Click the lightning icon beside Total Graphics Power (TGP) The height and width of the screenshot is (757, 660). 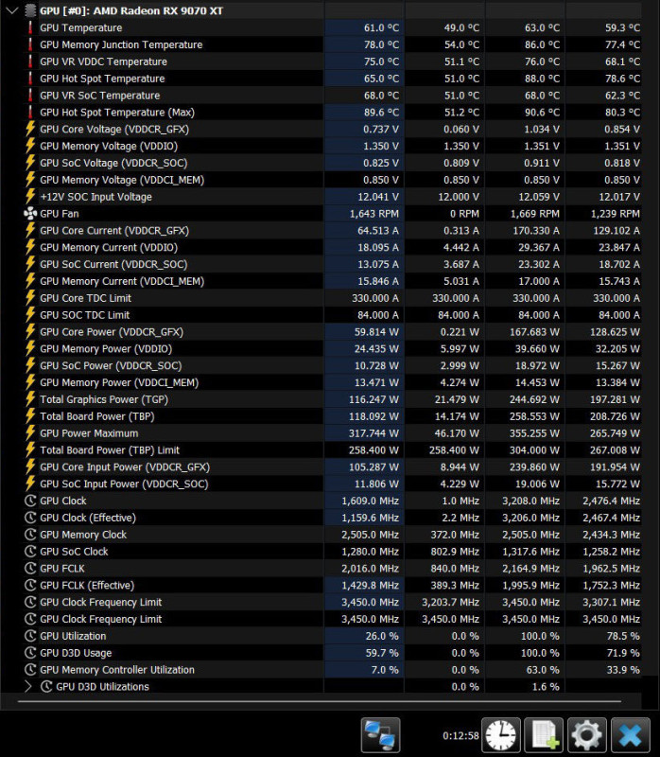(30, 398)
